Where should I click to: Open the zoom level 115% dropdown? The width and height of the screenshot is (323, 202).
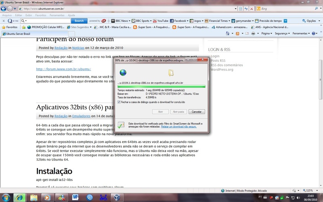coord(317,190)
